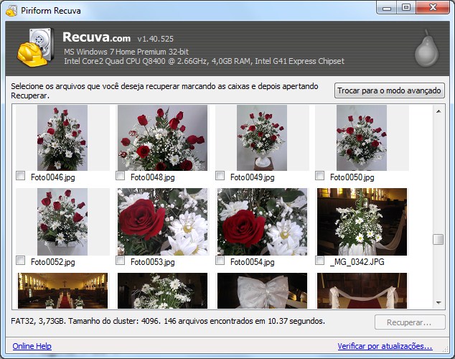Tick the Foto0049.jpg checkbox
The image size is (455, 359).
(x=220, y=176)
